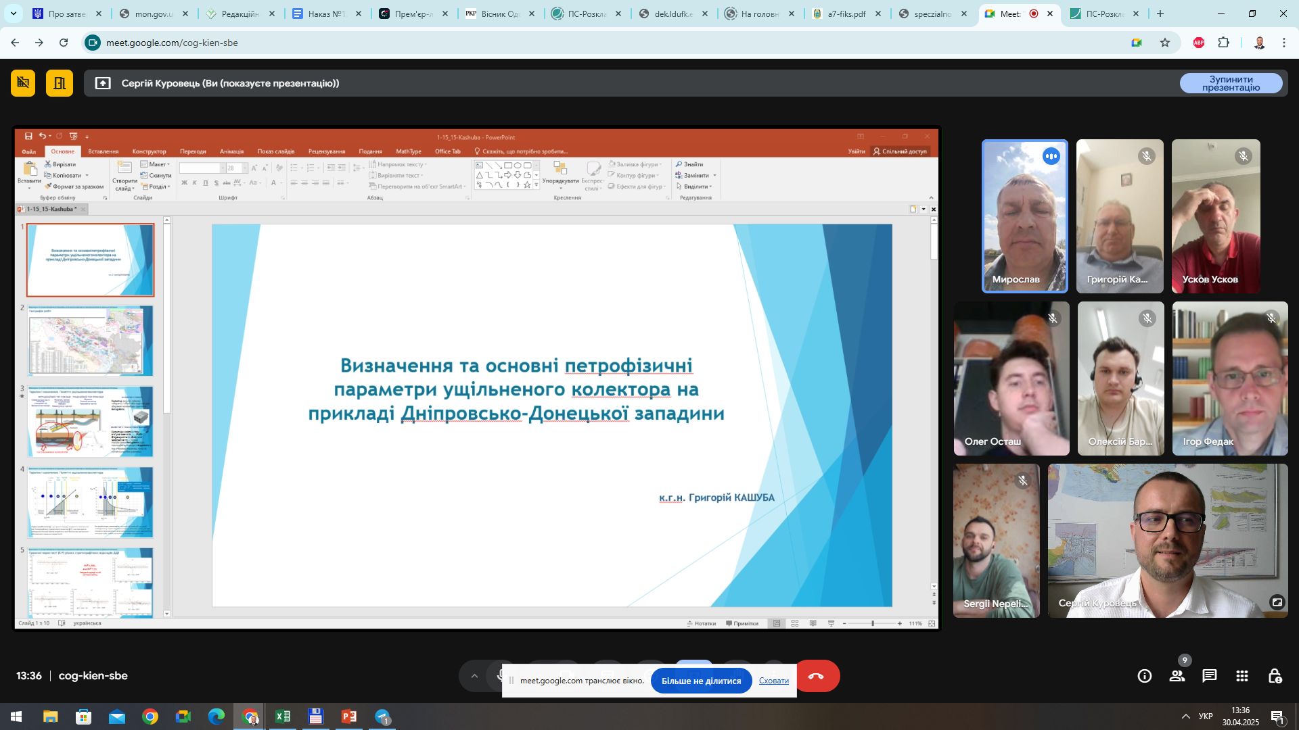Open the browser extensions puzzle icon
The image size is (1299, 730).
[1224, 43]
